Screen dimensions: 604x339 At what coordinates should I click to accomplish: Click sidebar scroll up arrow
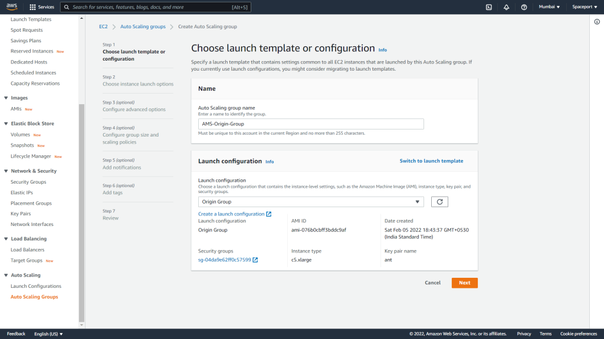coord(81,18)
